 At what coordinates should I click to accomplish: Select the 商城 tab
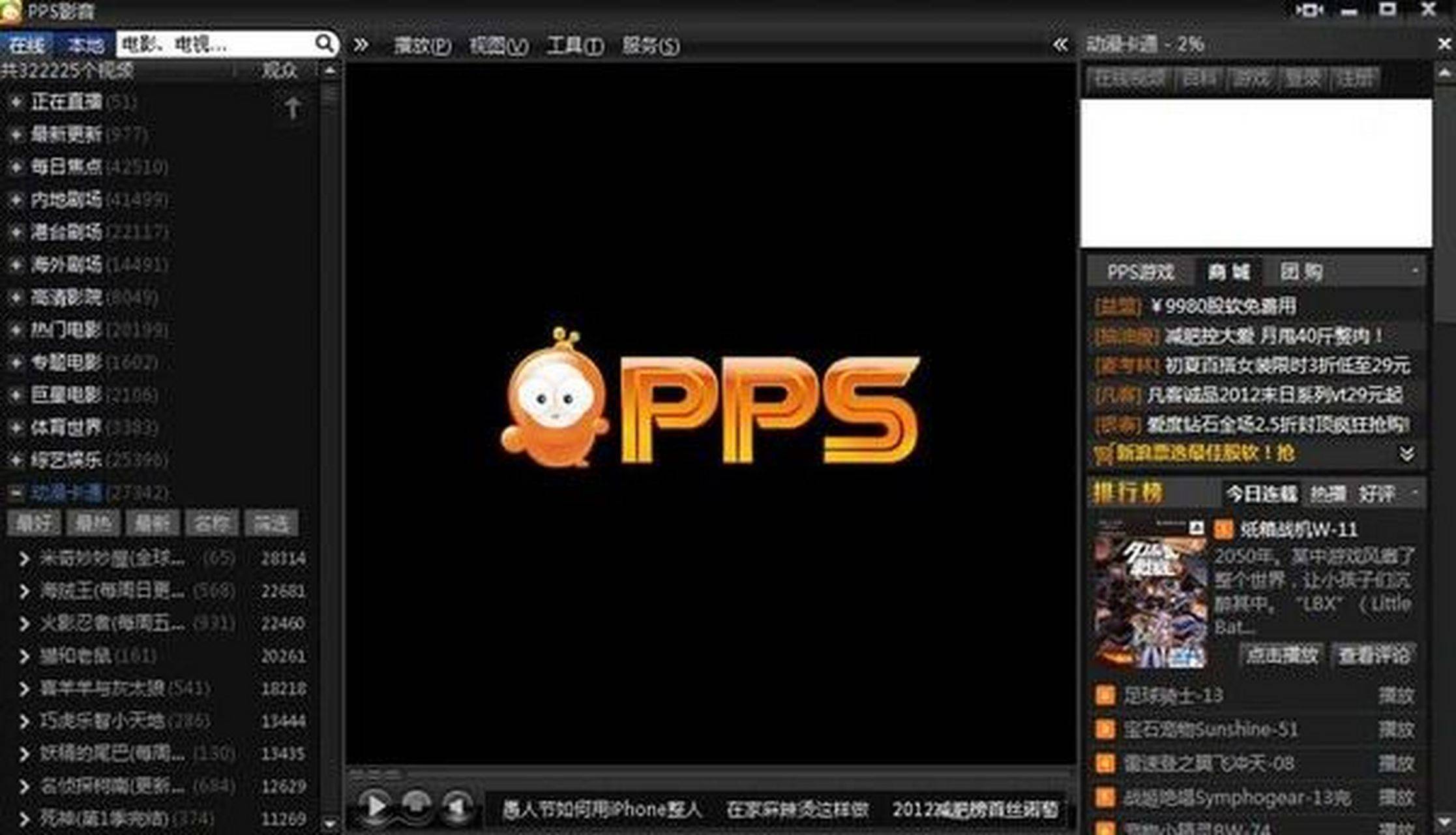coord(1228,271)
